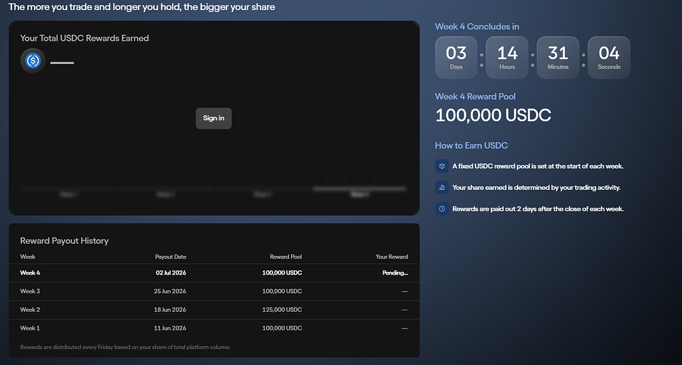Click the bar chart icon beside trading activity

tap(442, 188)
